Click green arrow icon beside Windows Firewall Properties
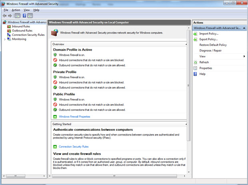The image size is (248, 185). (x=55, y=117)
